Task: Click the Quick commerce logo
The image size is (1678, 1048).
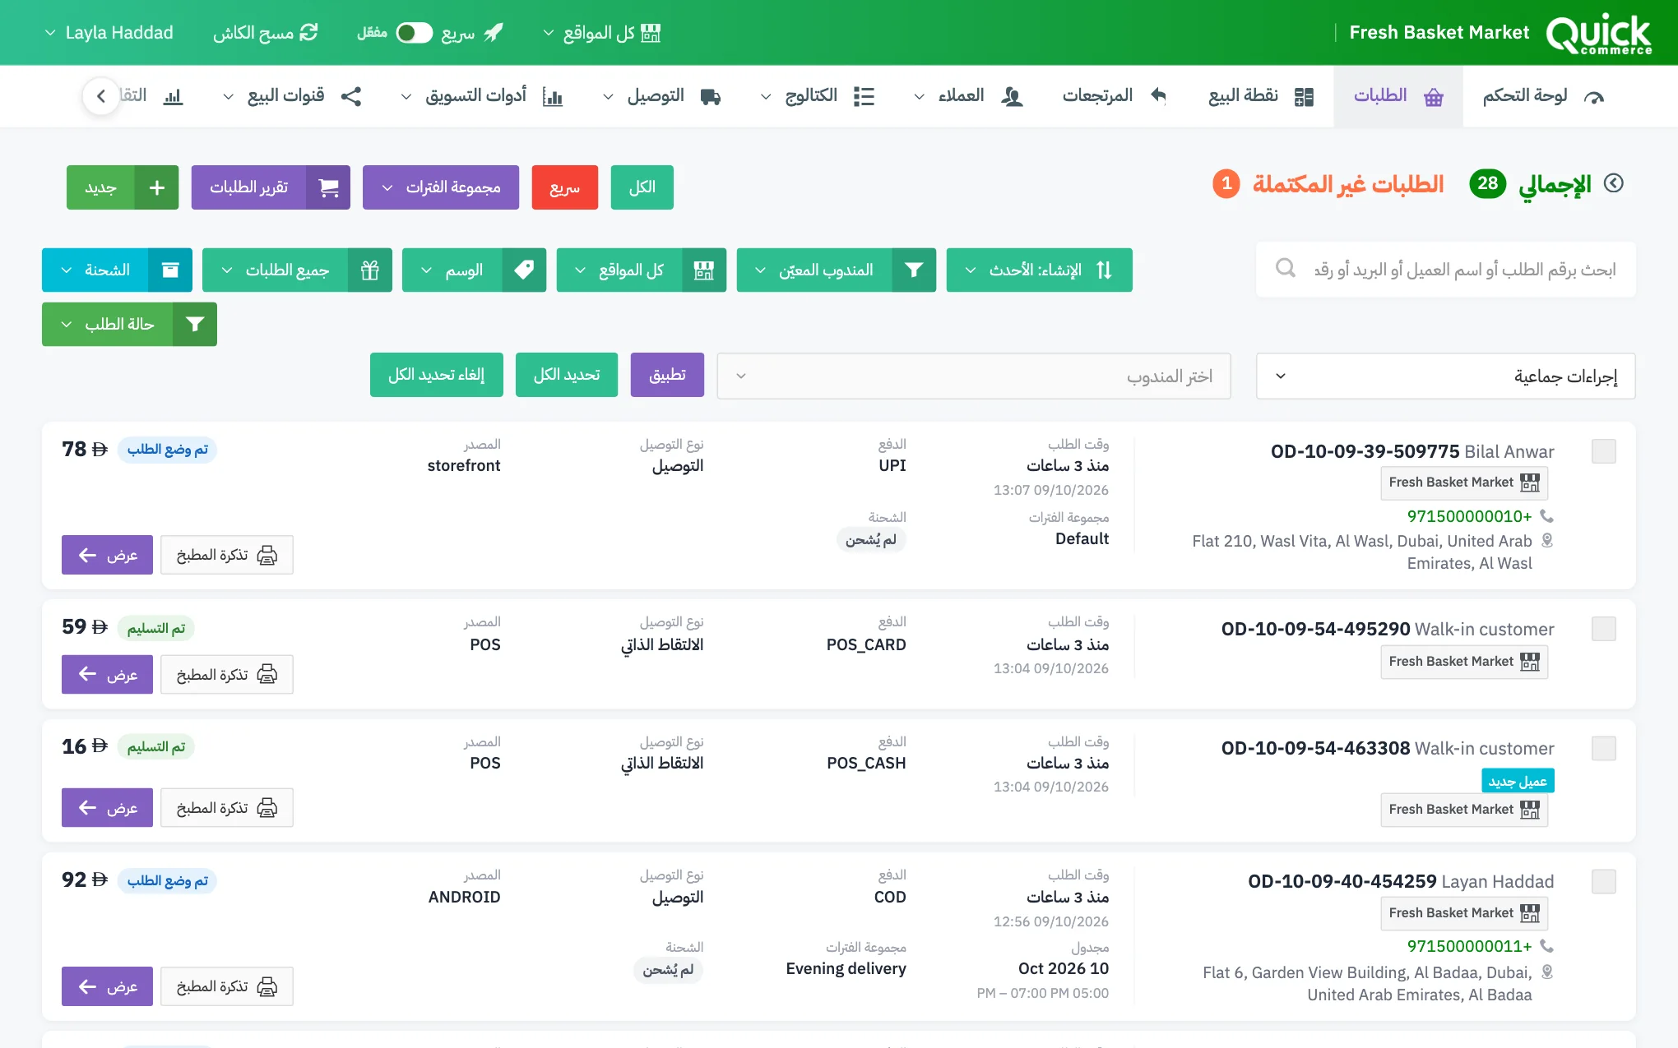Action: [1598, 33]
